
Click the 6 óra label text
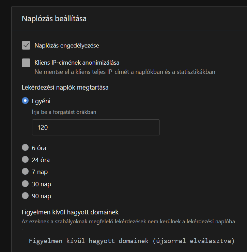click(39, 148)
